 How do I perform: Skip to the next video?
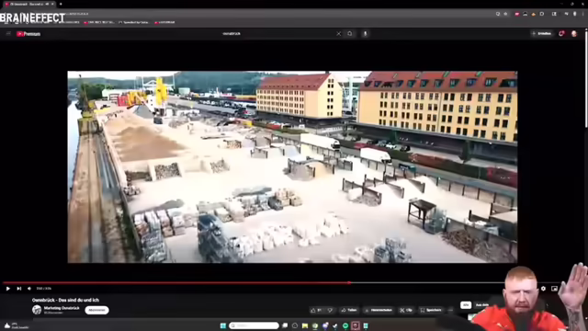point(18,289)
